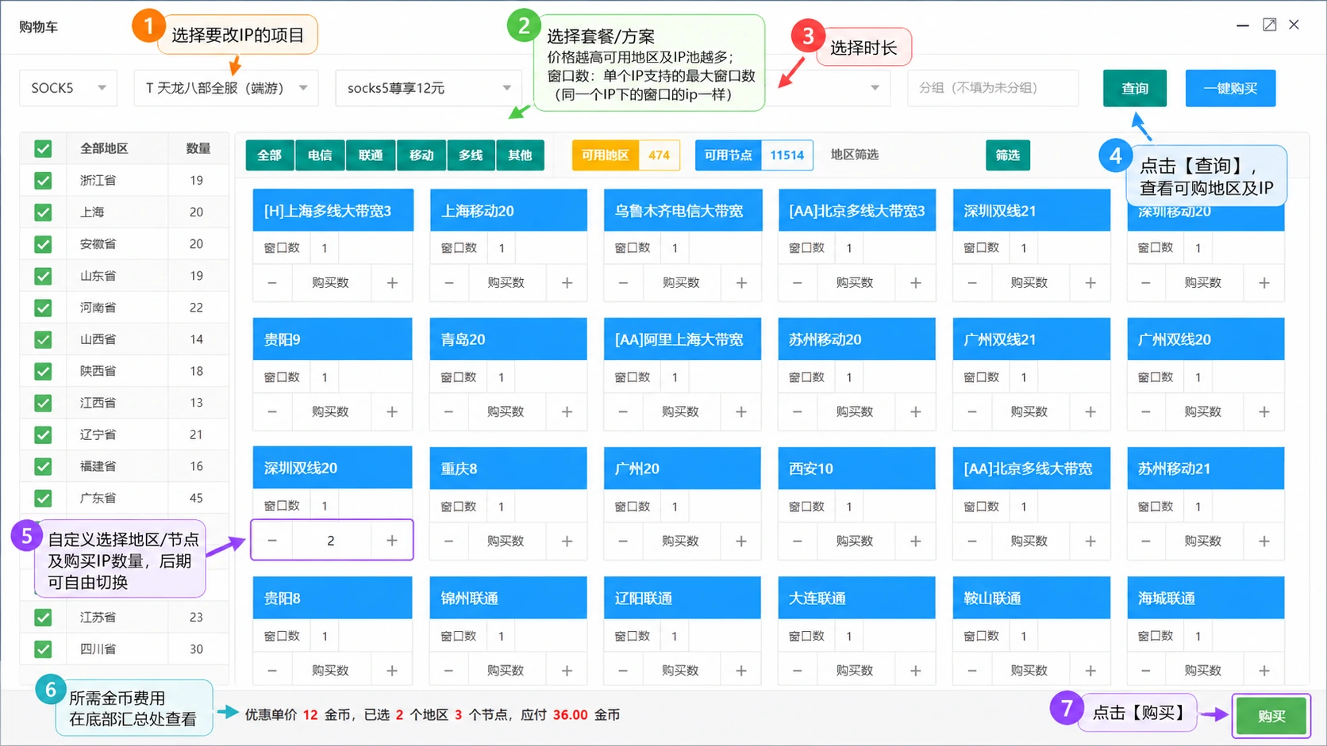Deselect the 山东省 checkbox
Screen dimensions: 1327x746
pyautogui.click(x=43, y=276)
